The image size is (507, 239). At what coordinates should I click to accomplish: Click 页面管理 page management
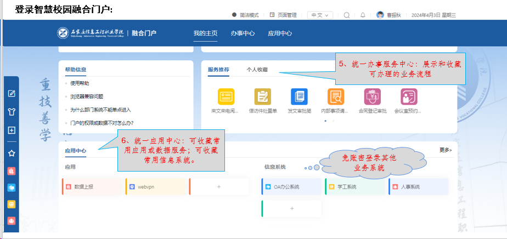click(x=284, y=15)
